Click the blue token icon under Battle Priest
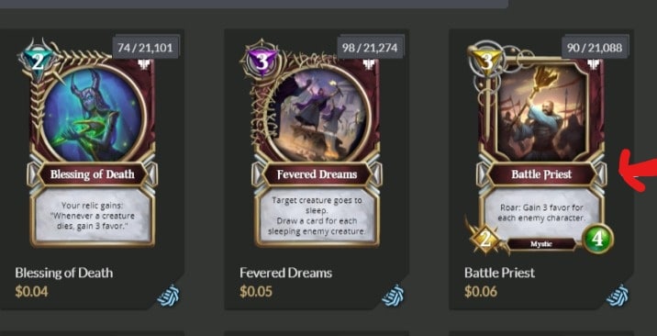This screenshot has height=336, width=657. coord(618,296)
